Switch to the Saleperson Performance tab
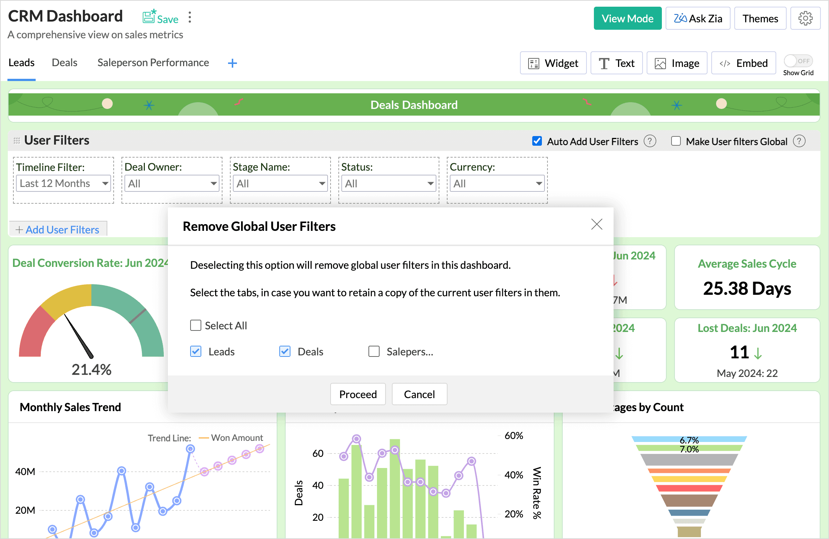This screenshot has width=829, height=539. [153, 62]
